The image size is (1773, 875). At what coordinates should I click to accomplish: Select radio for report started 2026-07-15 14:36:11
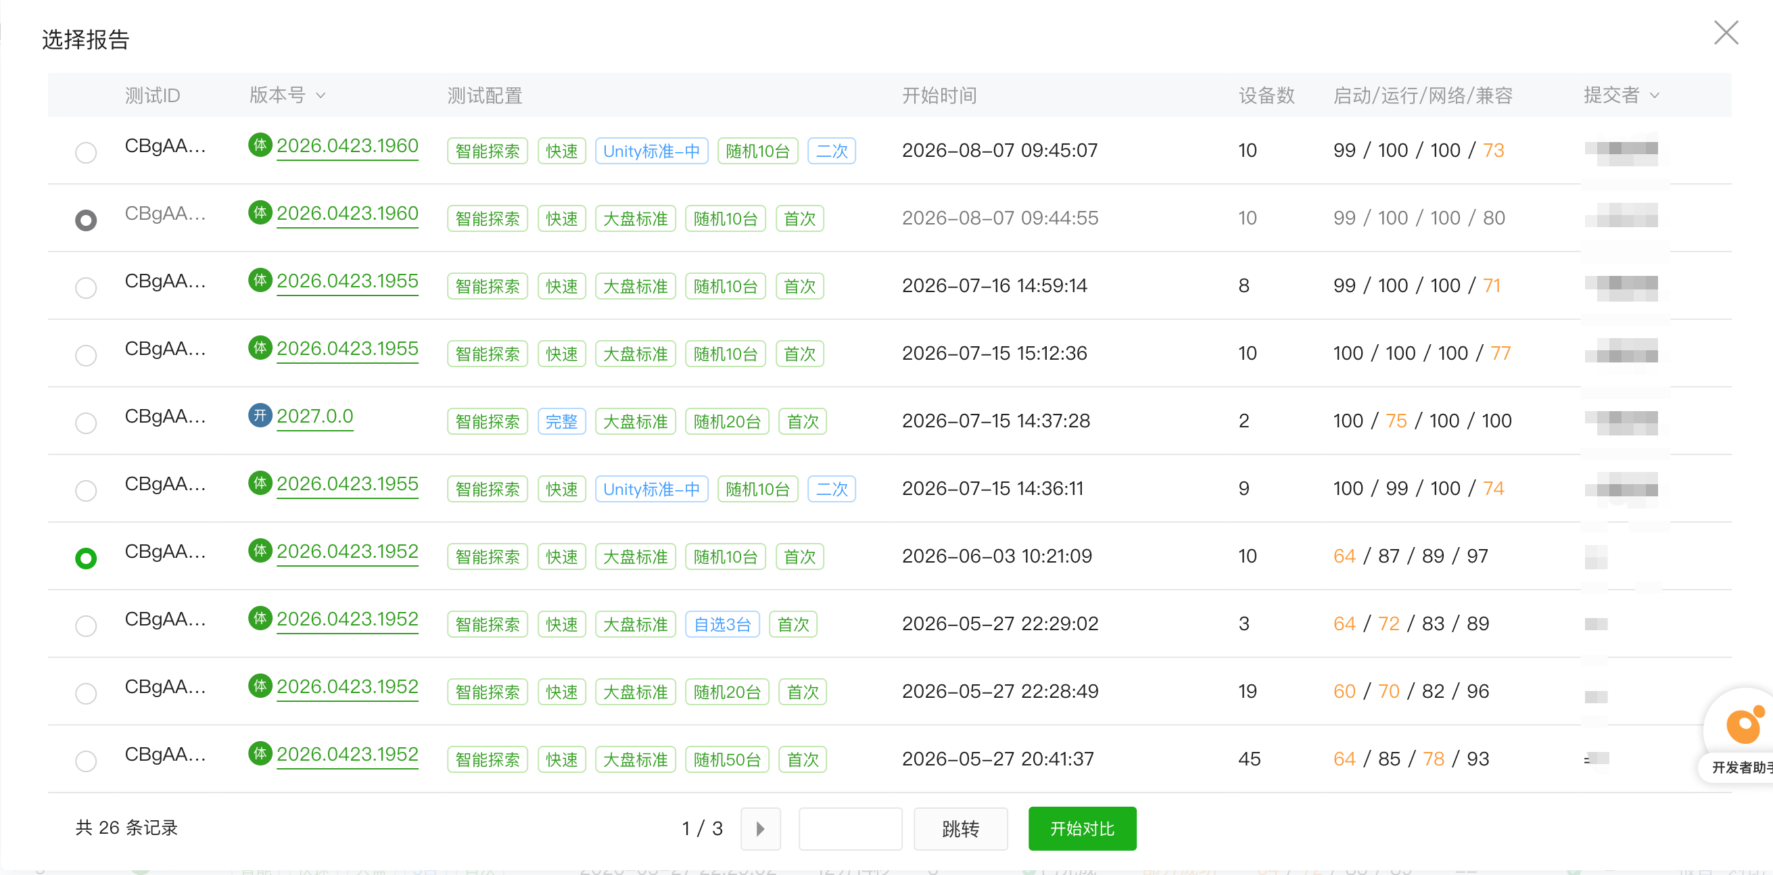point(86,490)
